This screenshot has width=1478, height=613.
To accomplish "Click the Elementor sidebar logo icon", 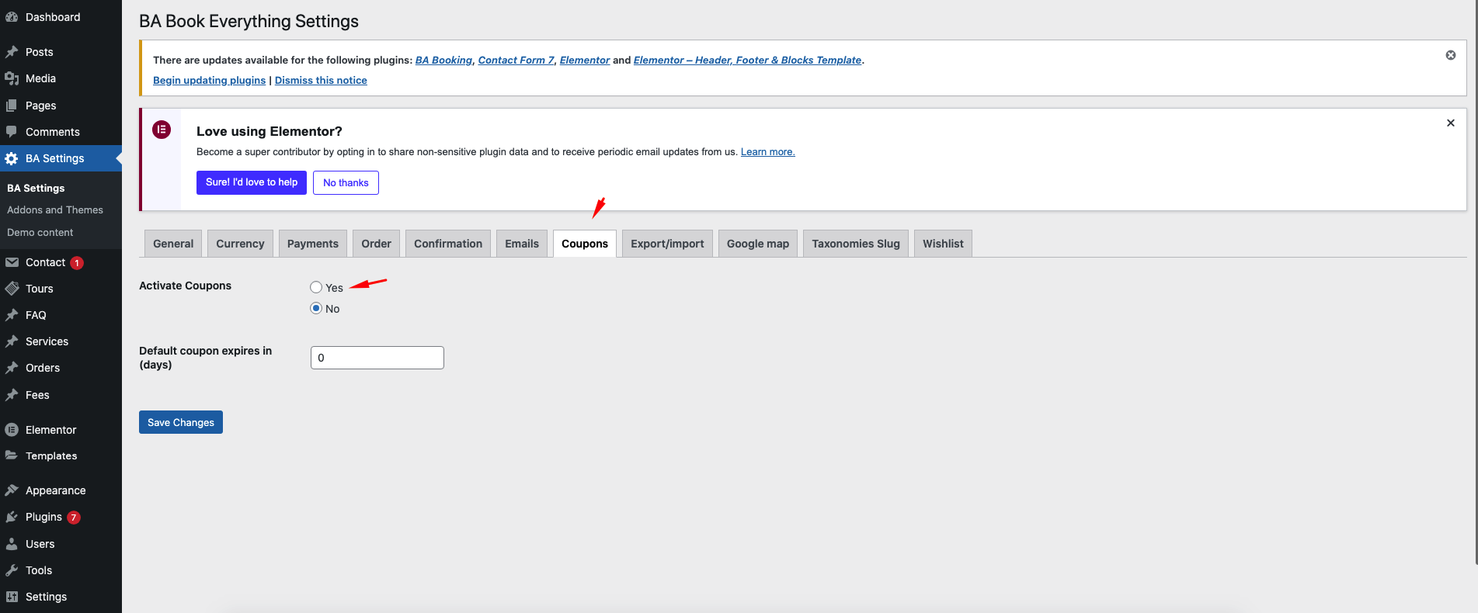I will 12,430.
